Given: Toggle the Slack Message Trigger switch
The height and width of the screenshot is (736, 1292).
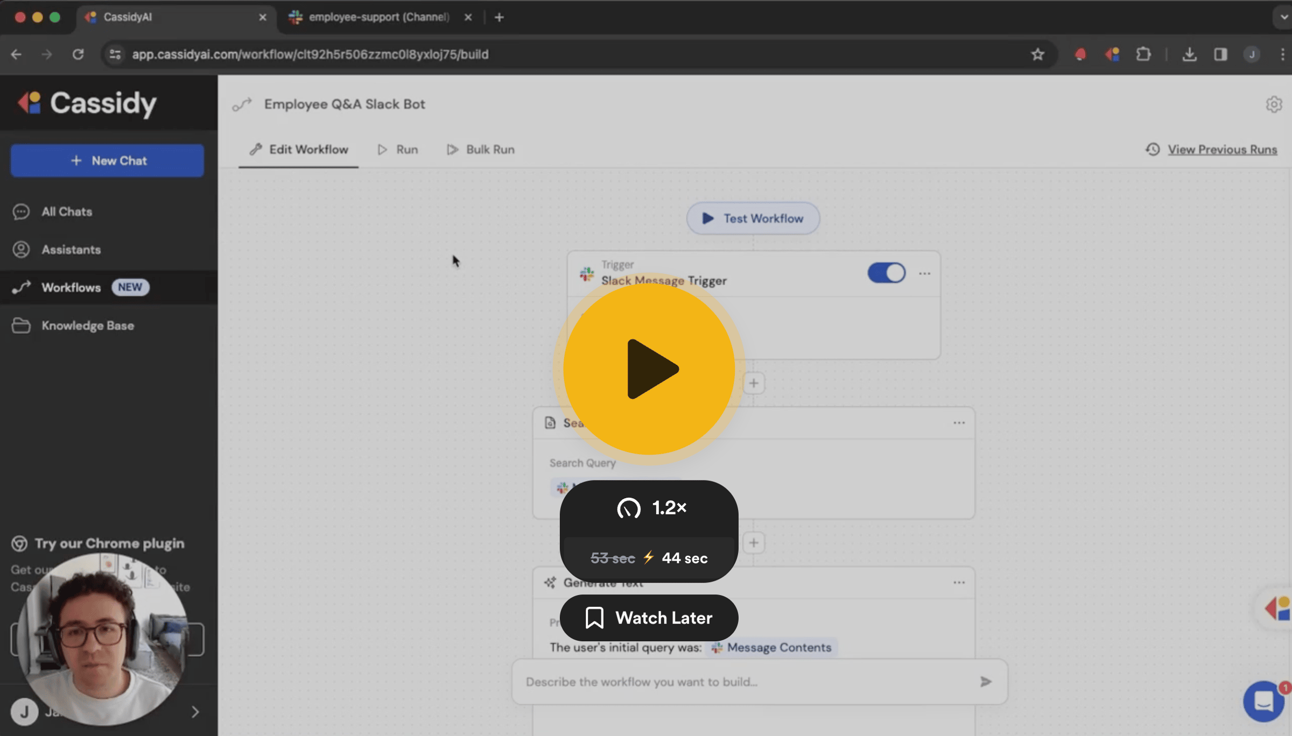Looking at the screenshot, I should click(x=887, y=273).
